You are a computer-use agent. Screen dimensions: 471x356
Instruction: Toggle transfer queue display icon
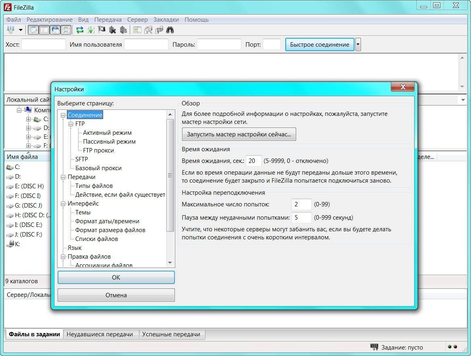point(66,30)
